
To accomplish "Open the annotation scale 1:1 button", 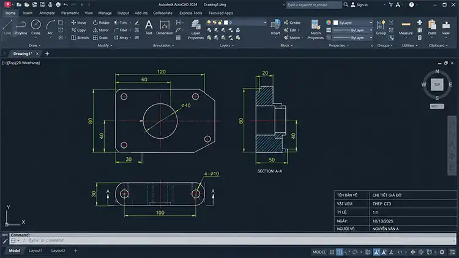I will pos(401,252).
